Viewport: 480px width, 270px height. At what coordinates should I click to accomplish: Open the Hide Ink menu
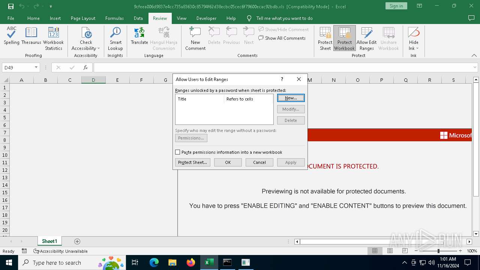coord(414,39)
